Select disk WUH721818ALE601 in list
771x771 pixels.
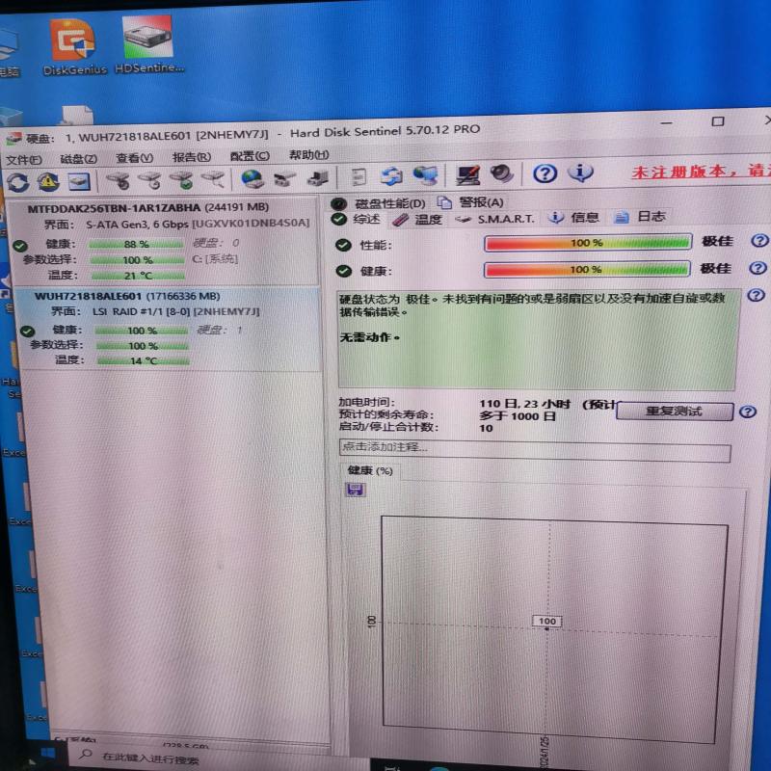coord(167,328)
